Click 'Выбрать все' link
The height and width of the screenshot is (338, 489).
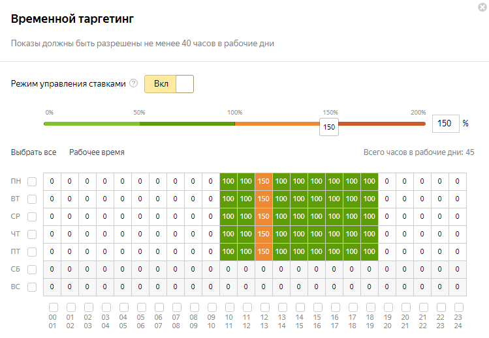33,152
